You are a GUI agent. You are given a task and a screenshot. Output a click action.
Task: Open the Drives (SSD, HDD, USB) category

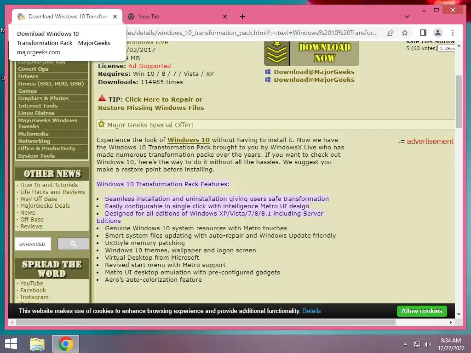click(x=51, y=84)
